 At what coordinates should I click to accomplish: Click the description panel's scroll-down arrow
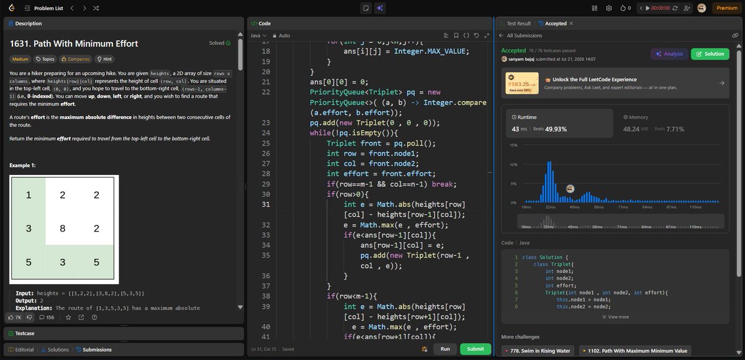click(x=240, y=307)
